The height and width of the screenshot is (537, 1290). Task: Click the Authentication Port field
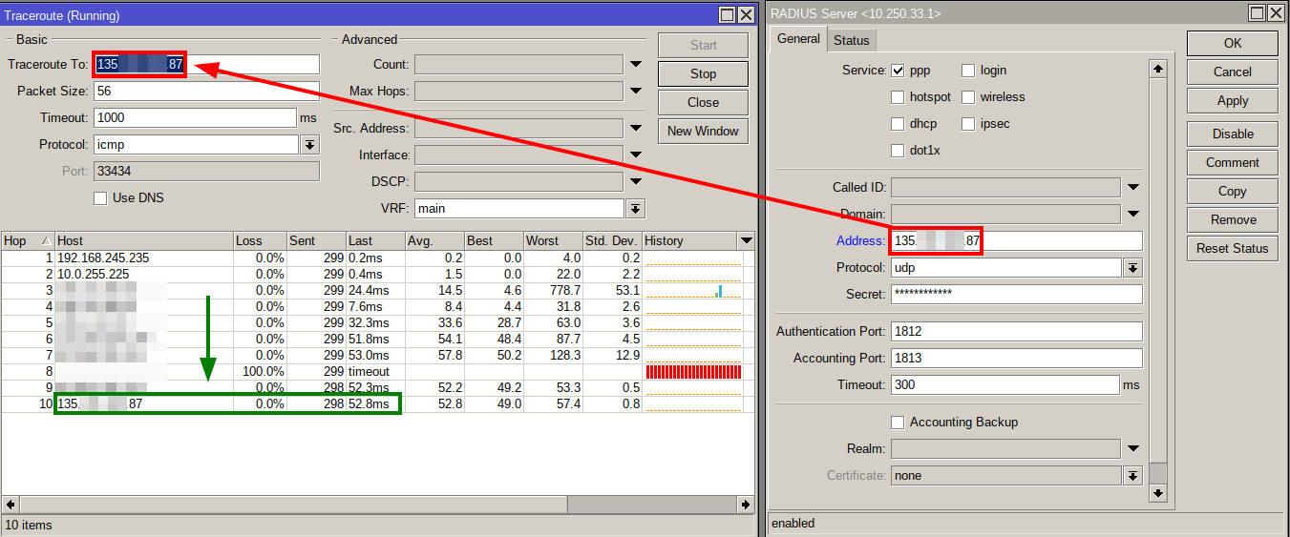(1017, 332)
